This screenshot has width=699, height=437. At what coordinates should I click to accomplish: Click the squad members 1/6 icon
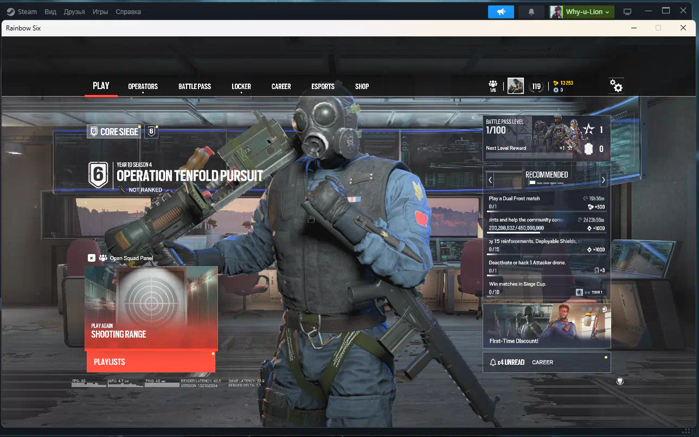pos(493,86)
